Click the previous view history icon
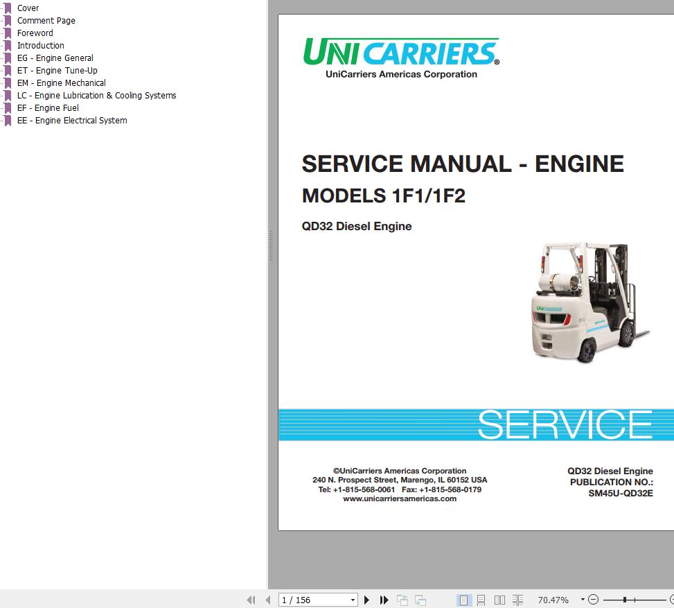The width and height of the screenshot is (674, 608). [x=402, y=599]
